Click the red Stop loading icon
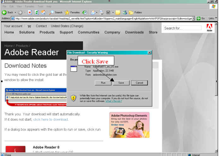Screen dimensions: 219x156 (30, 13)
